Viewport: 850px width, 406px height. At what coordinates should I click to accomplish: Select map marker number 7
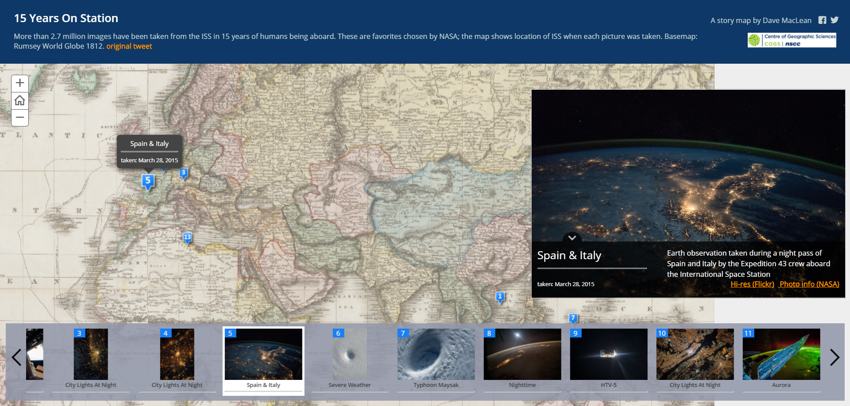pos(573,318)
